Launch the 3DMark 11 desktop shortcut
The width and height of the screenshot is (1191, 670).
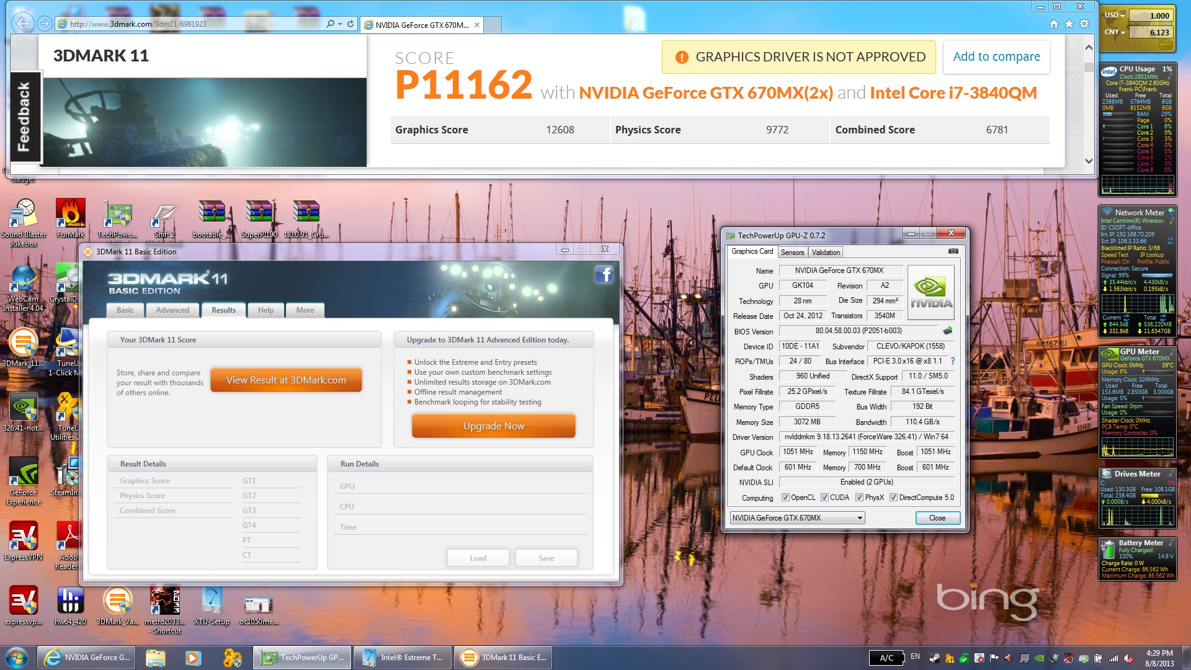[x=24, y=347]
